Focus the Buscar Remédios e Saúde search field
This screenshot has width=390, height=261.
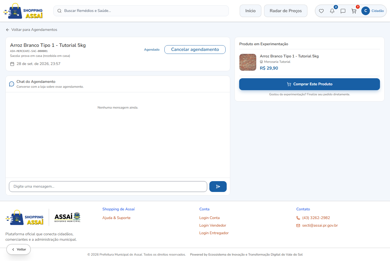tap(141, 11)
